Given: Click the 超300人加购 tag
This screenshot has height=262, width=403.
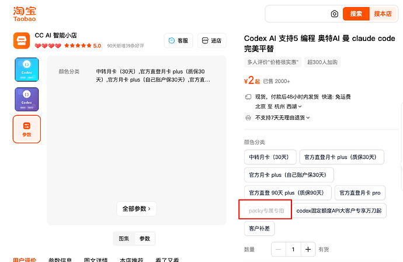Looking at the screenshot, I should [322, 62].
